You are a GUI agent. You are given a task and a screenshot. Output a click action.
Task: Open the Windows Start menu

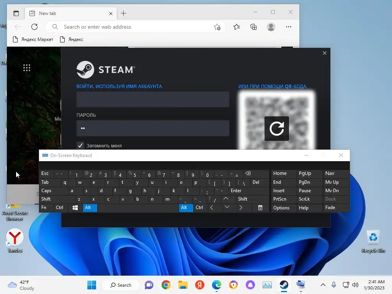coord(91,285)
